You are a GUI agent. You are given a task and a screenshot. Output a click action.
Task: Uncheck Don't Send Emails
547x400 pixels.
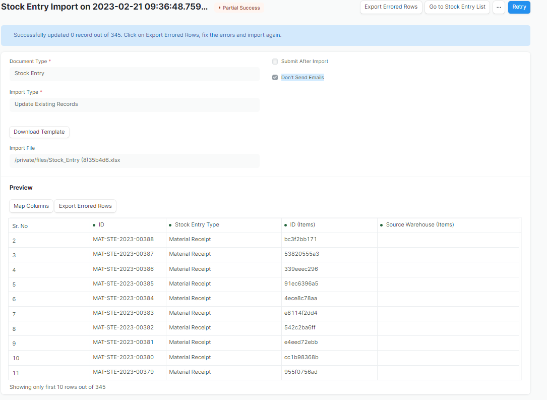point(275,77)
